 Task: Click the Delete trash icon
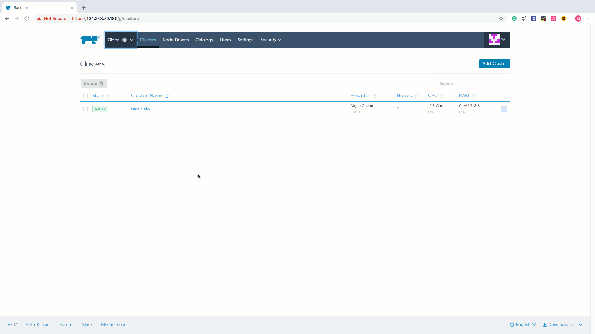click(101, 83)
